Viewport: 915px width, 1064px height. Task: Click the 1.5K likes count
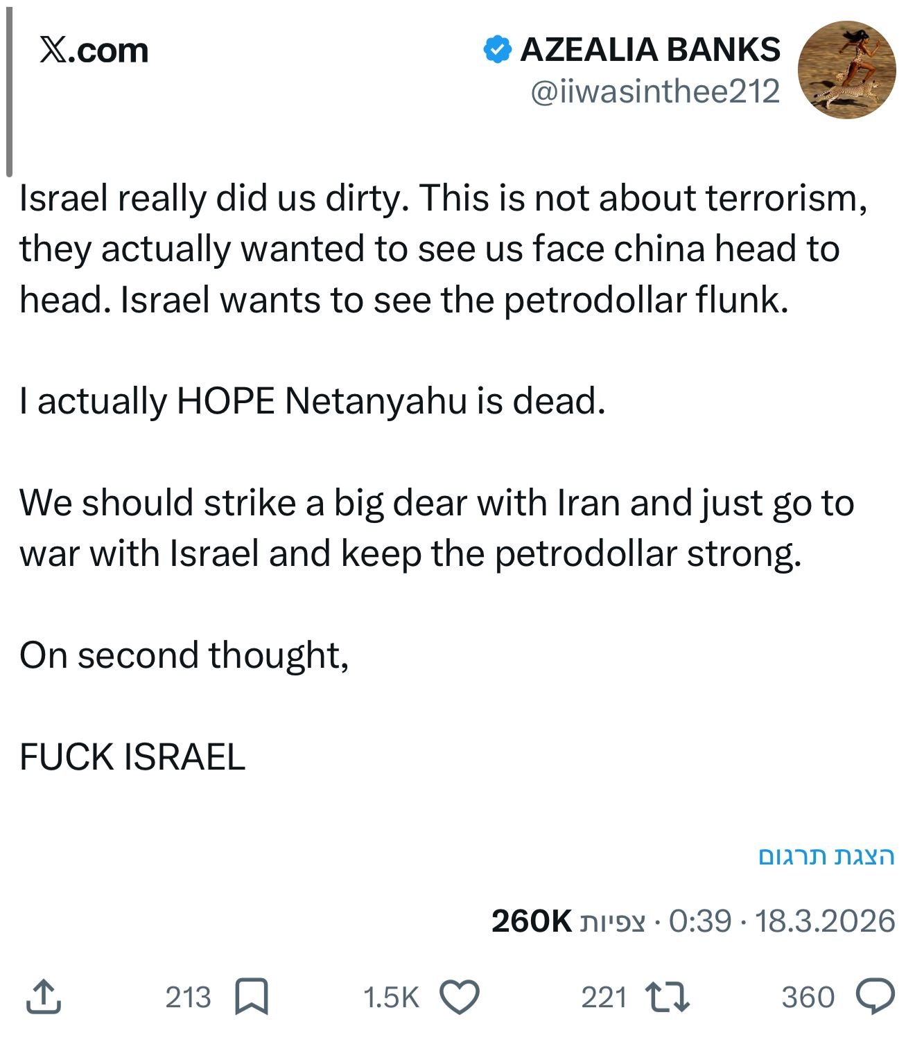pos(392,997)
